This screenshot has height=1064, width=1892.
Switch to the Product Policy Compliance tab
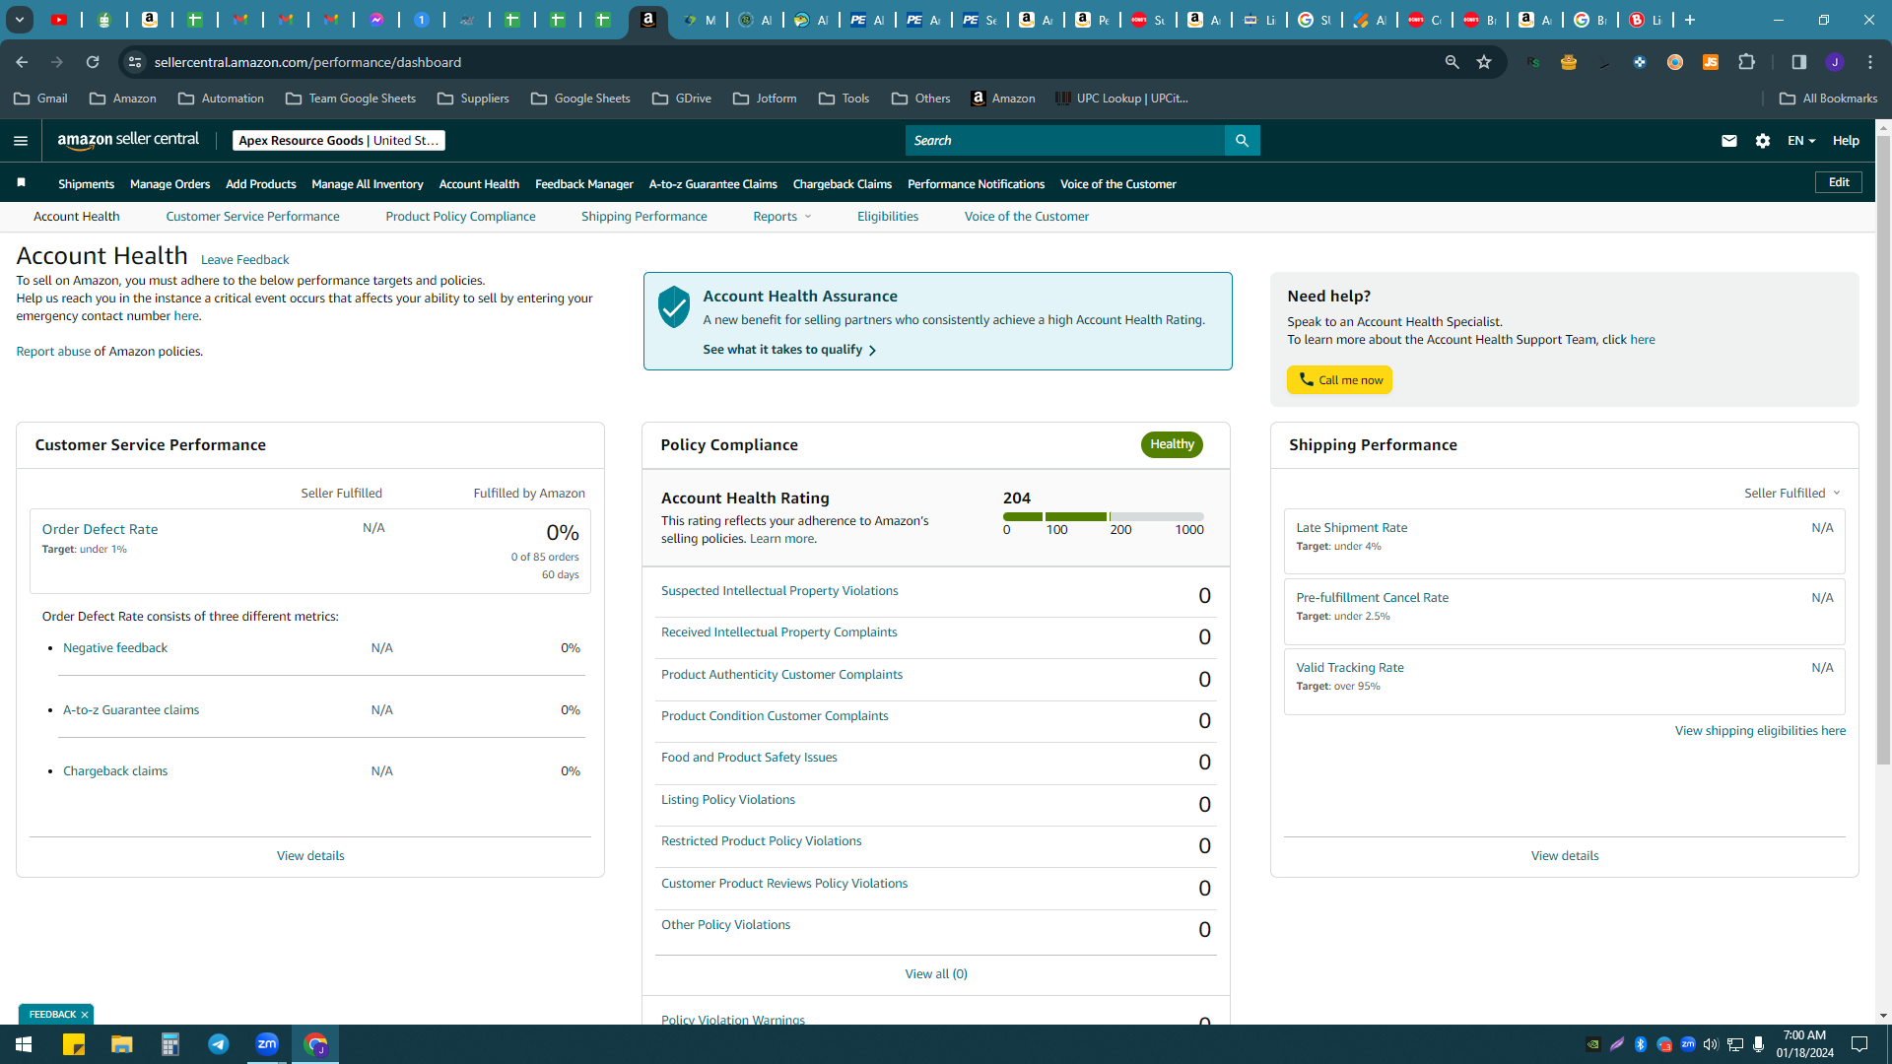click(460, 217)
